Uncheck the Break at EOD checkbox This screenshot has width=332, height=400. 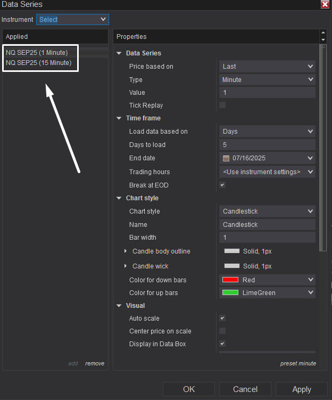222,185
